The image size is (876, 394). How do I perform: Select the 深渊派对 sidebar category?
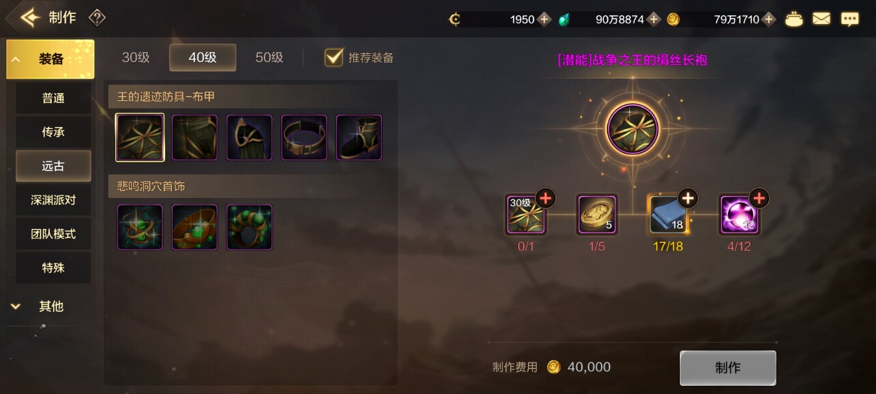[53, 200]
